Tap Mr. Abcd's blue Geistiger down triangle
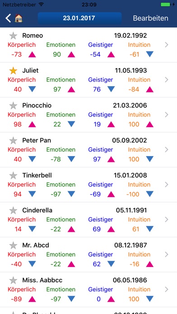The width and height of the screenshot is (177, 314). click(111, 264)
